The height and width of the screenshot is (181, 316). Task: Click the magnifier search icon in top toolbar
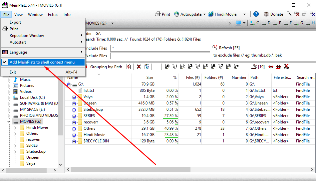tap(289, 14)
